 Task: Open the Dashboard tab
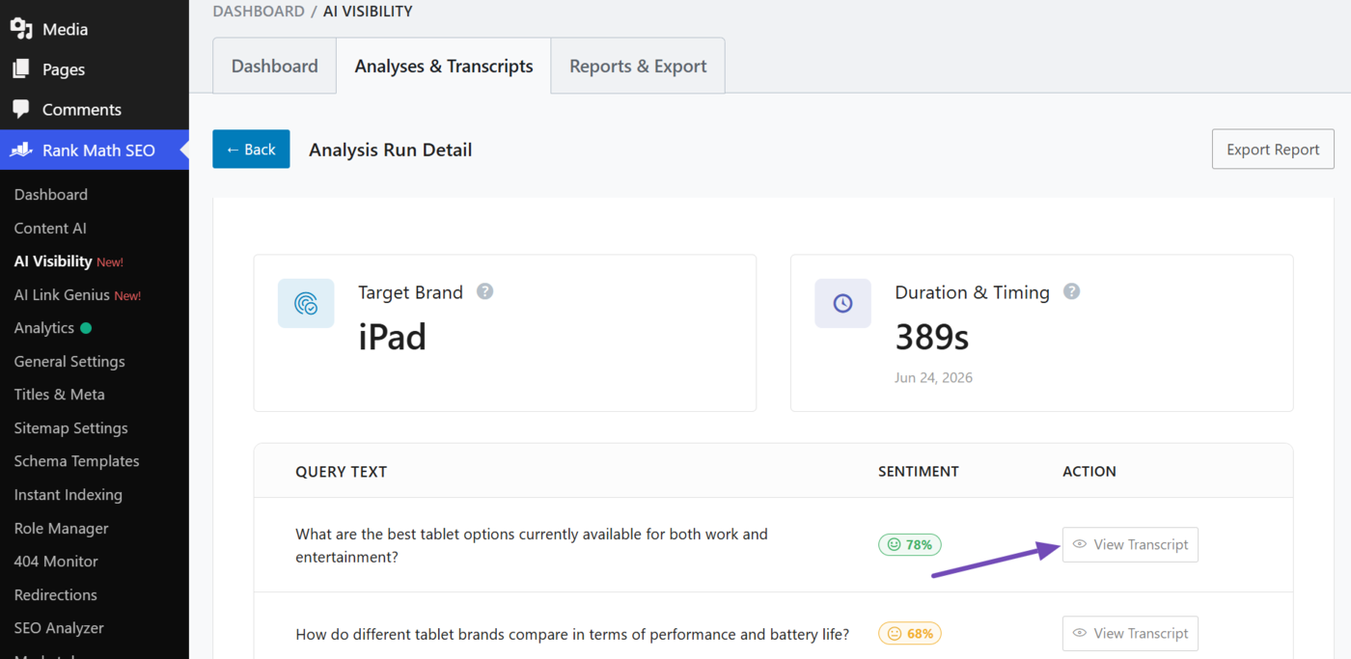click(x=274, y=66)
